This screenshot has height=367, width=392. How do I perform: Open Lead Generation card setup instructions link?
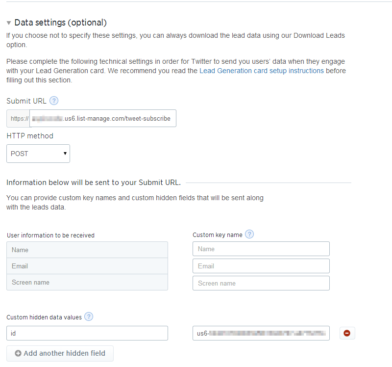click(x=261, y=71)
